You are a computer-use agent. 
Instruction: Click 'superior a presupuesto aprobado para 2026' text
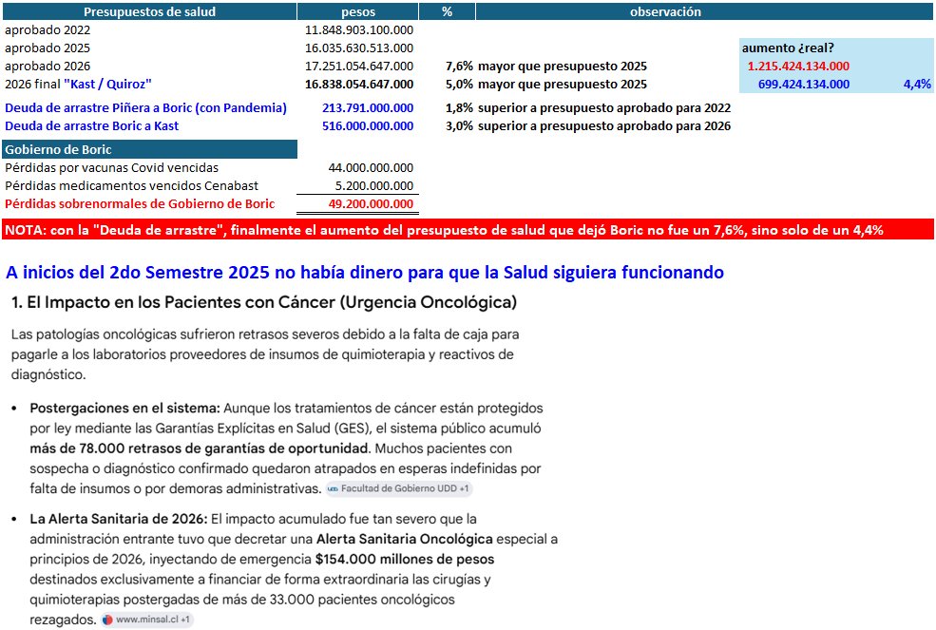click(604, 125)
